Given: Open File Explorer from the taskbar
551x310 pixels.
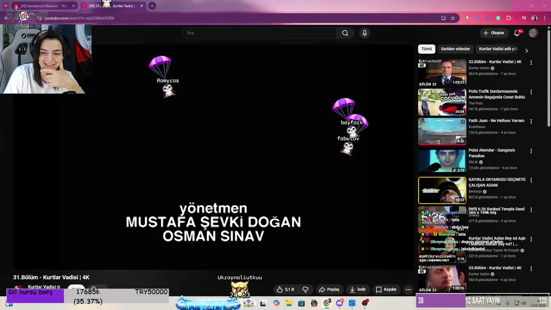Looking at the screenshot, I should click(289, 304).
